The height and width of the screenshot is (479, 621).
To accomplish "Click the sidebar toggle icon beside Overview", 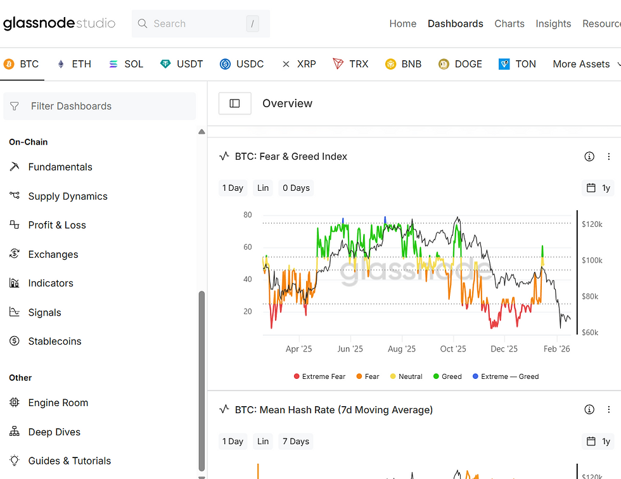I will tap(234, 103).
